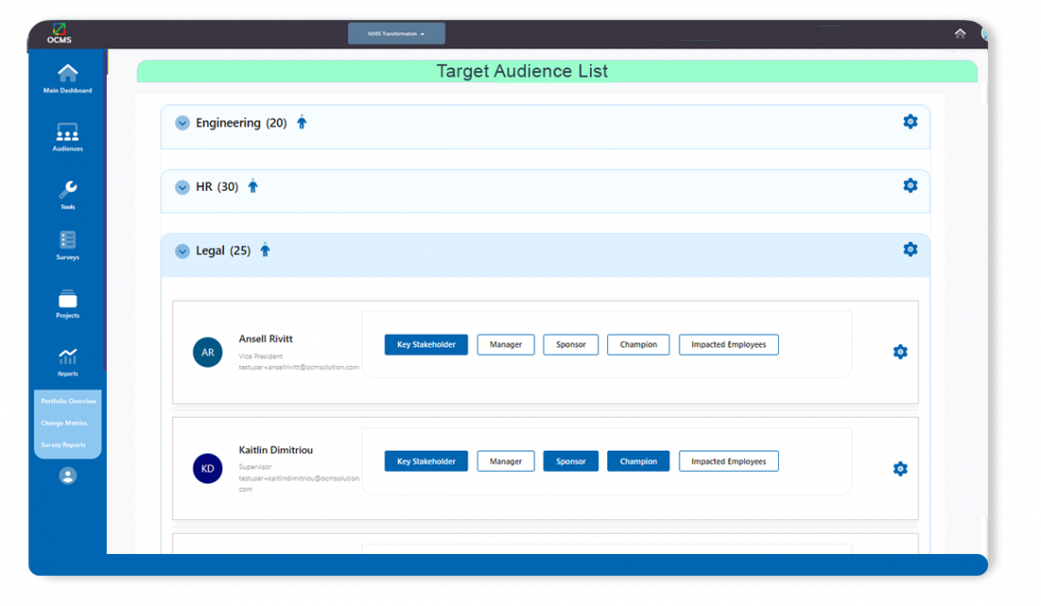This screenshot has width=1041, height=606.
Task: Open settings gear for Engineering group
Action: pos(910,121)
